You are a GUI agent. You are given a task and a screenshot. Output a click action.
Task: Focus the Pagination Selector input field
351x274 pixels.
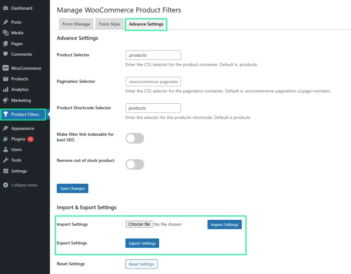153,82
